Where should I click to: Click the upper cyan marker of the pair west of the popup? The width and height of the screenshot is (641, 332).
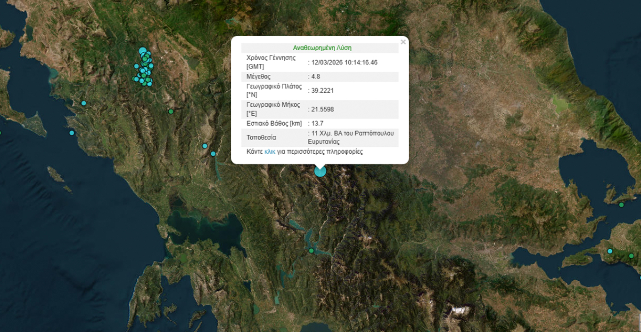[x=205, y=146]
